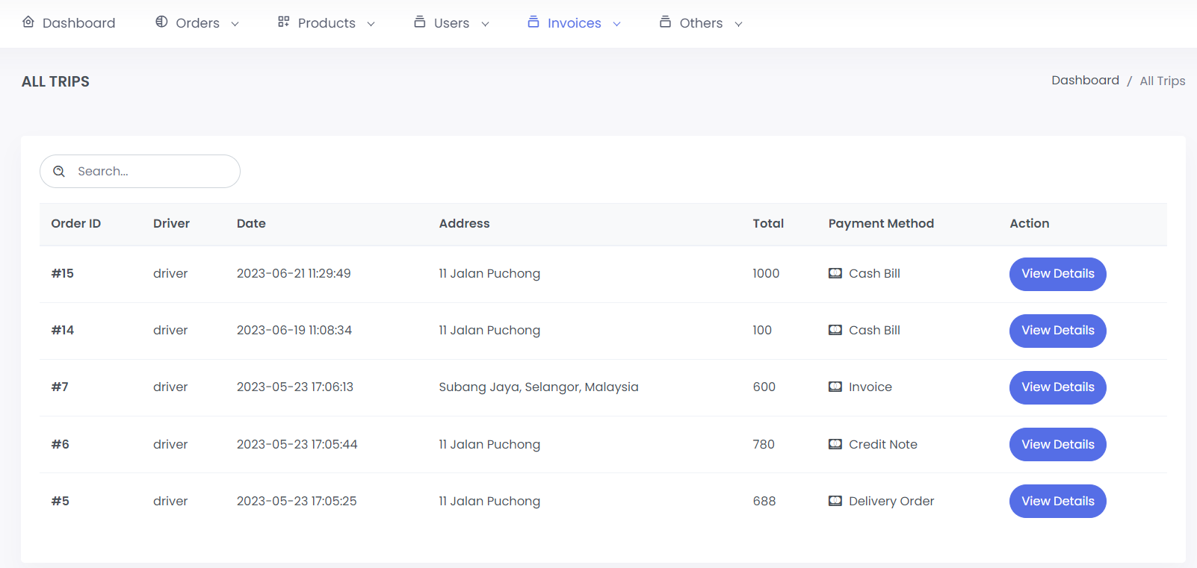The image size is (1197, 568).
Task: Sort by the Total column header
Action: (768, 224)
